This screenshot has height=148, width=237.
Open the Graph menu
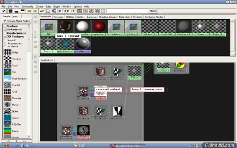tap(57, 7)
